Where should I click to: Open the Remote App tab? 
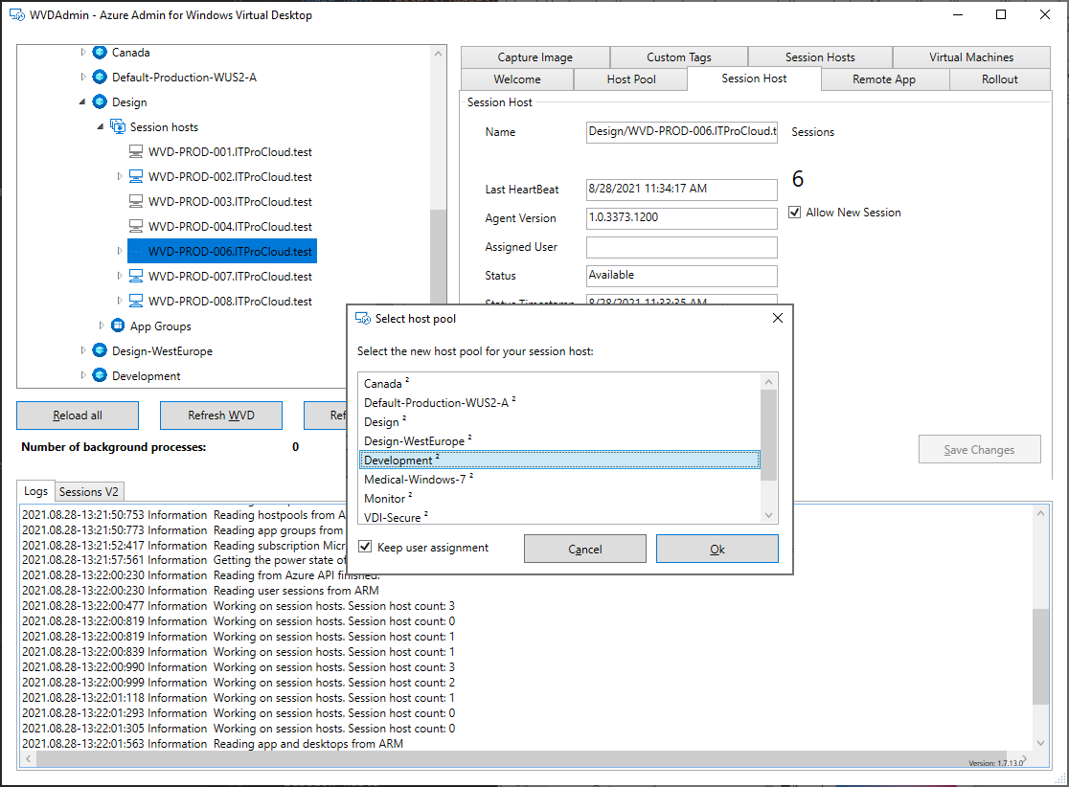[884, 79]
